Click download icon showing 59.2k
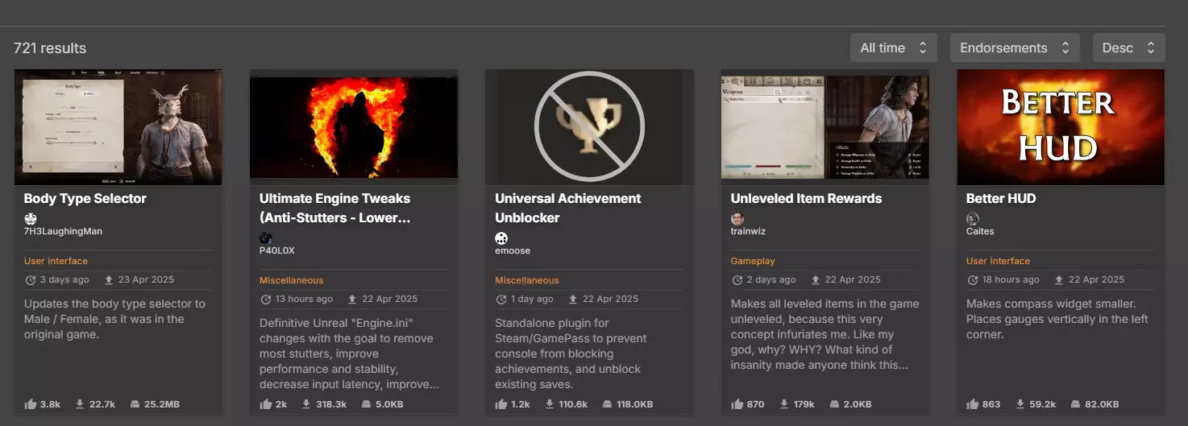This screenshot has height=426, width=1188. (x=1020, y=403)
